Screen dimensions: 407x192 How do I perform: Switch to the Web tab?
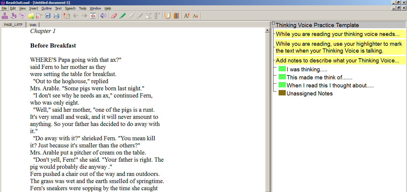point(33,25)
